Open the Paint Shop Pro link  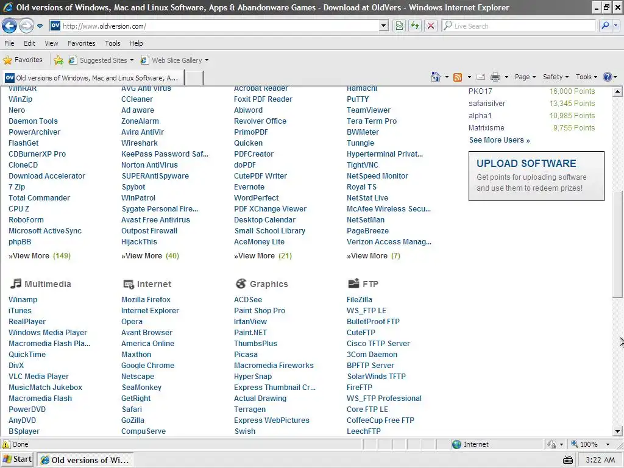tap(260, 310)
